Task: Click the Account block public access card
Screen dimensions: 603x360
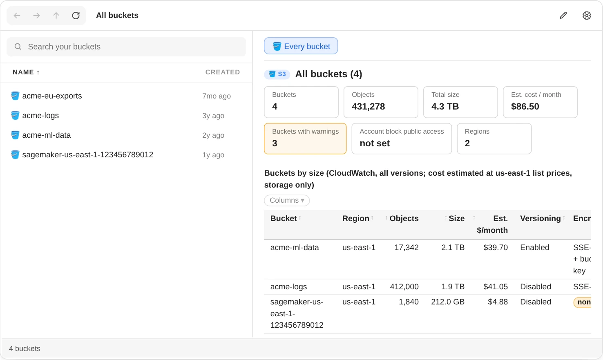Action: 402,139
